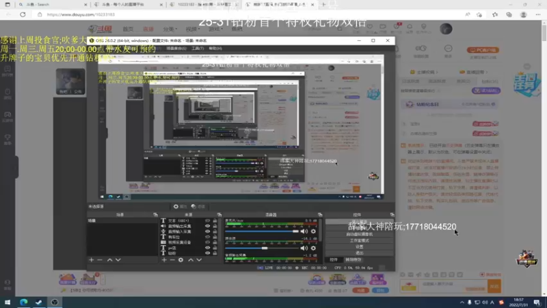The height and width of the screenshot is (308, 547).
Task: Click the Start Virtual Camera button in OBS
Action: click(360, 234)
